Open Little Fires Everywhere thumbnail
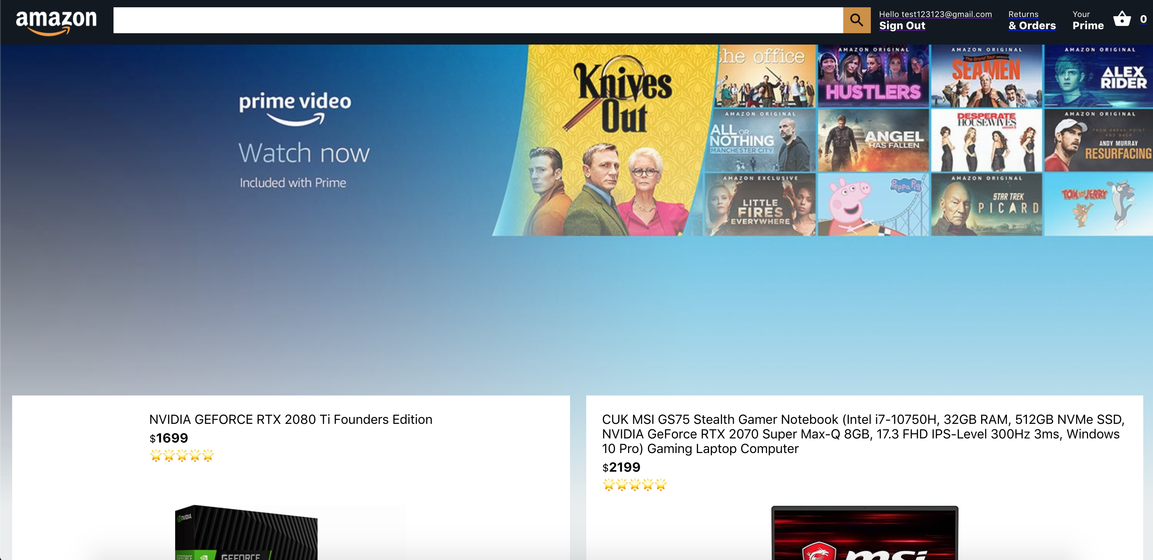The image size is (1153, 560). tap(760, 205)
